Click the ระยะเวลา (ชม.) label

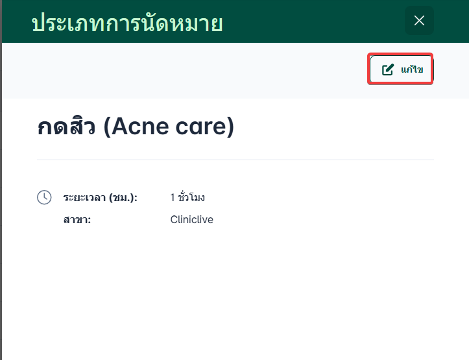pos(100,197)
